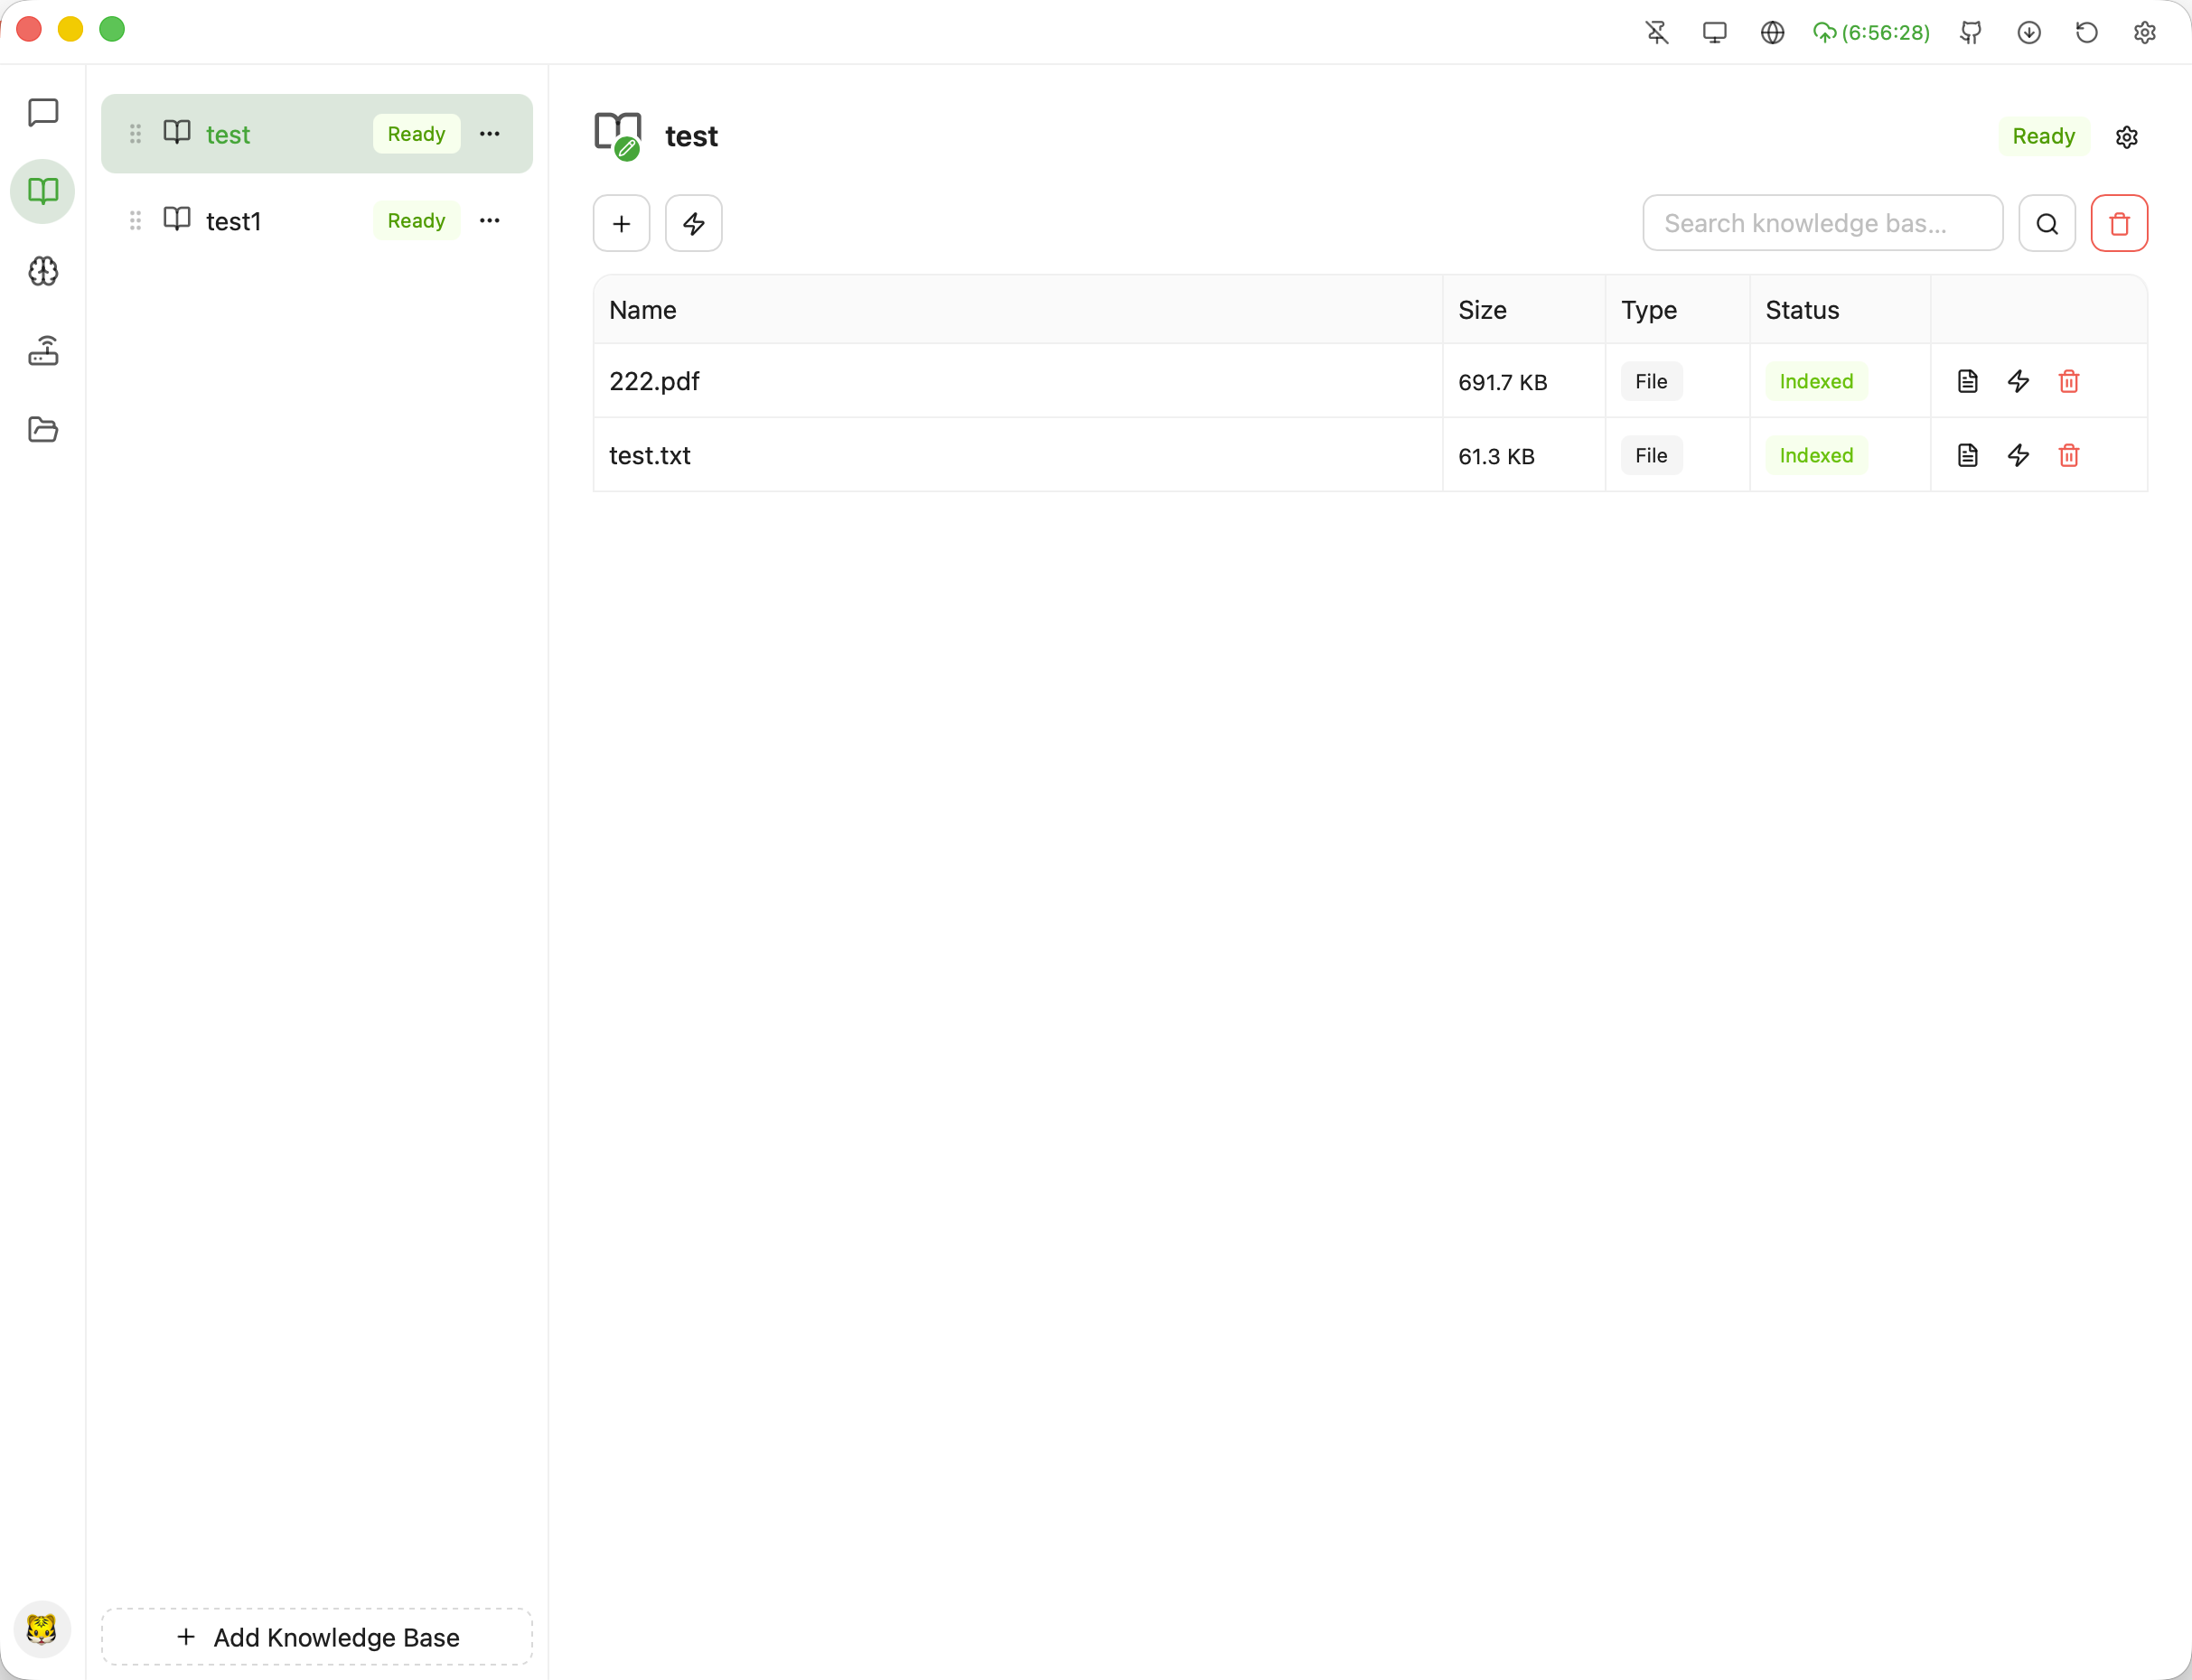Delete 222.pdf with red trash icon
Image resolution: width=2192 pixels, height=1680 pixels.
[x=2069, y=381]
